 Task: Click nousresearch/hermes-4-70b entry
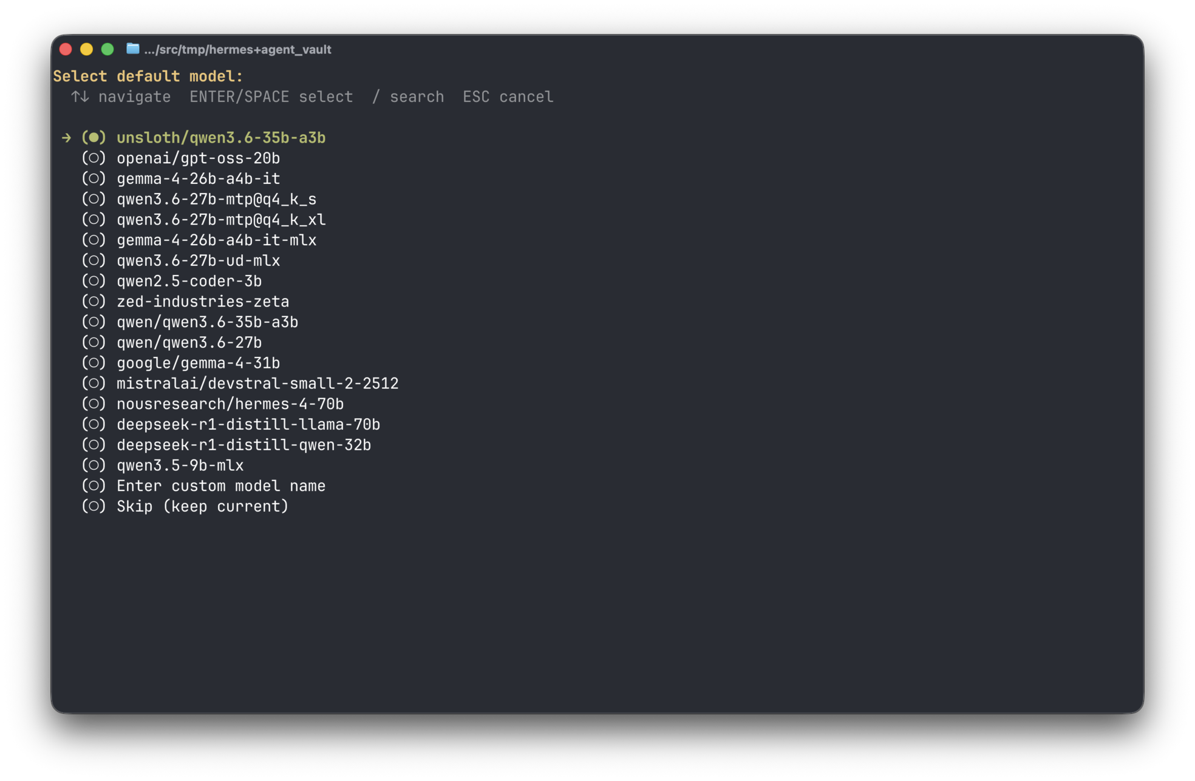(230, 404)
